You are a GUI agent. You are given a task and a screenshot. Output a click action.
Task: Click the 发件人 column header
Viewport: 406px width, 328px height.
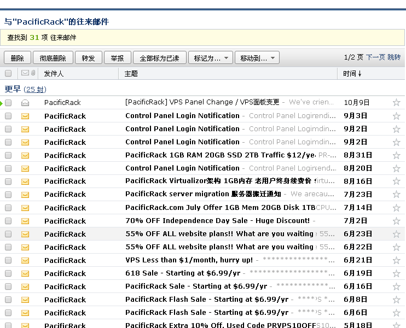54,74
